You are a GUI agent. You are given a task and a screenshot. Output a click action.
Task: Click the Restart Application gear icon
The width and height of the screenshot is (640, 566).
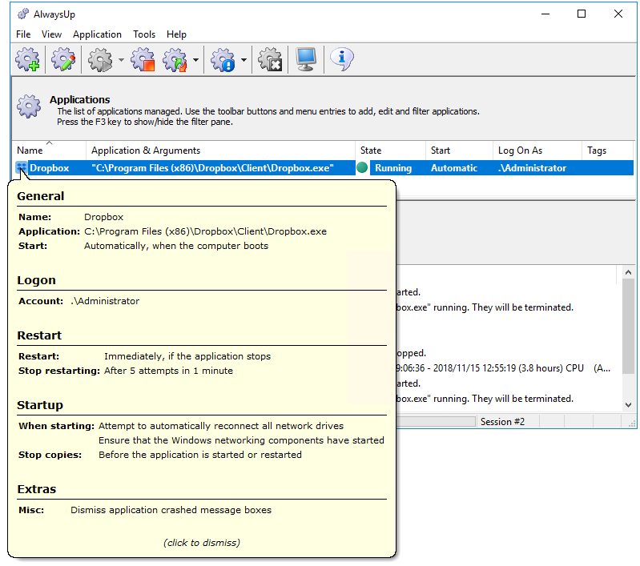[175, 59]
